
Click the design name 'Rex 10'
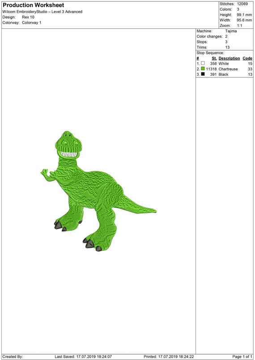[x=28, y=17]
